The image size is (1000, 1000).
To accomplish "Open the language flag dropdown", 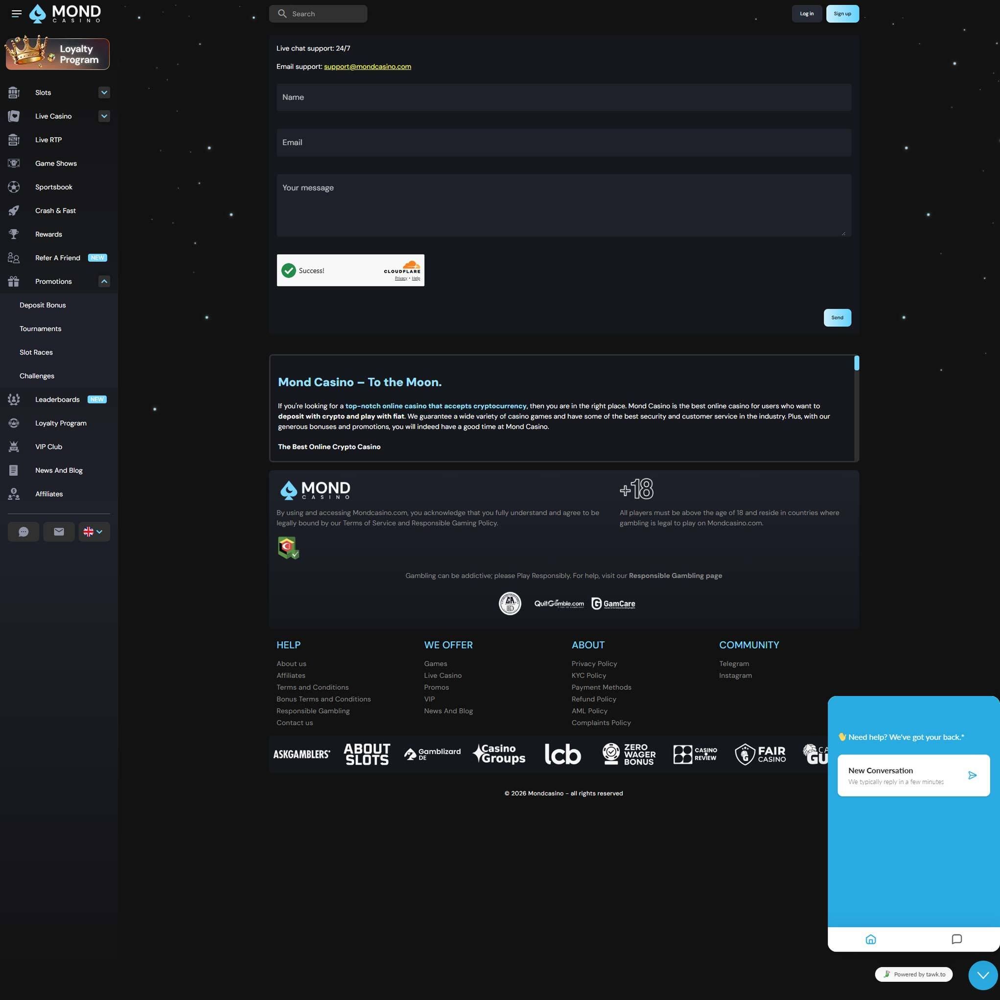I will pos(93,532).
